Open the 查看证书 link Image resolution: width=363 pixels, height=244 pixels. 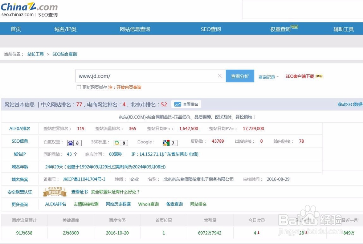pyautogui.click(x=79, y=192)
